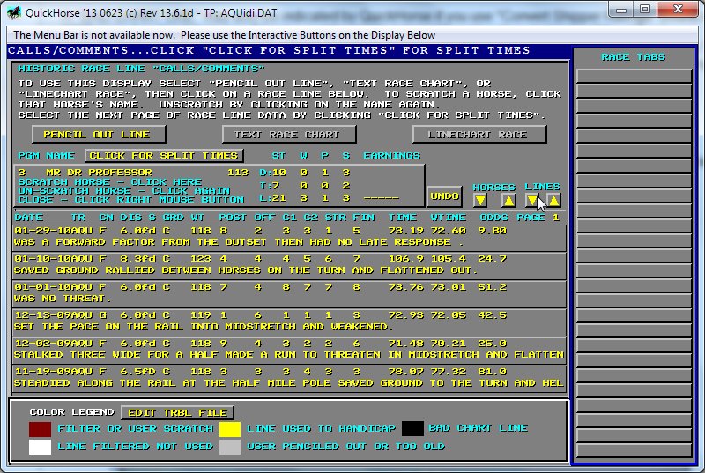Click the LINES up arrow
The image size is (705, 473).
coord(553,200)
